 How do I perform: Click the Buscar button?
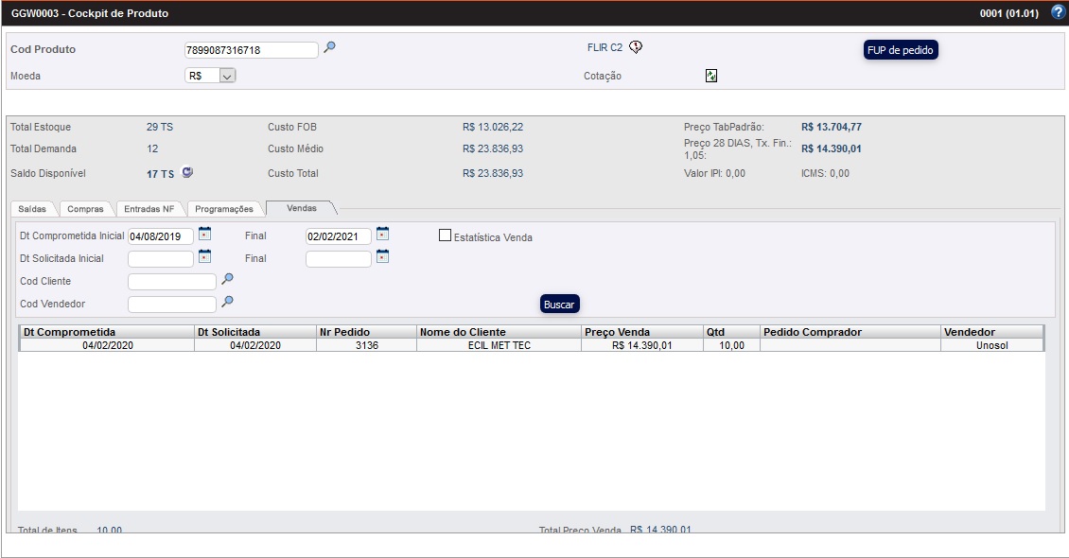coord(559,305)
